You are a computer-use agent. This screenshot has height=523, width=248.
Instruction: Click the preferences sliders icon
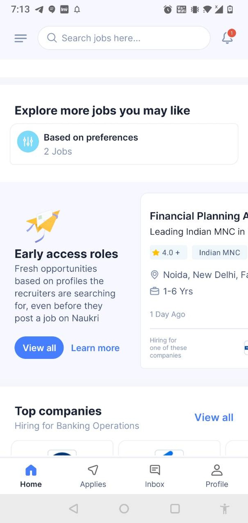click(x=28, y=141)
